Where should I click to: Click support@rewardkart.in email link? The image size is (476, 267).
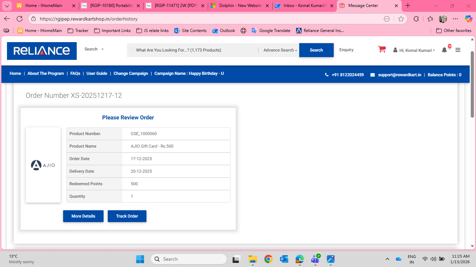(x=400, y=75)
